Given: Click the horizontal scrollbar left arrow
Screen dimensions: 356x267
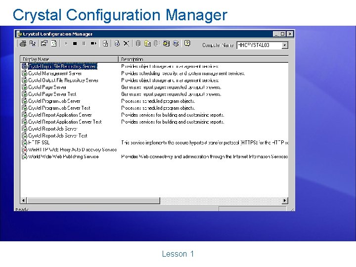Looking at the screenshot, I should coord(23,200).
